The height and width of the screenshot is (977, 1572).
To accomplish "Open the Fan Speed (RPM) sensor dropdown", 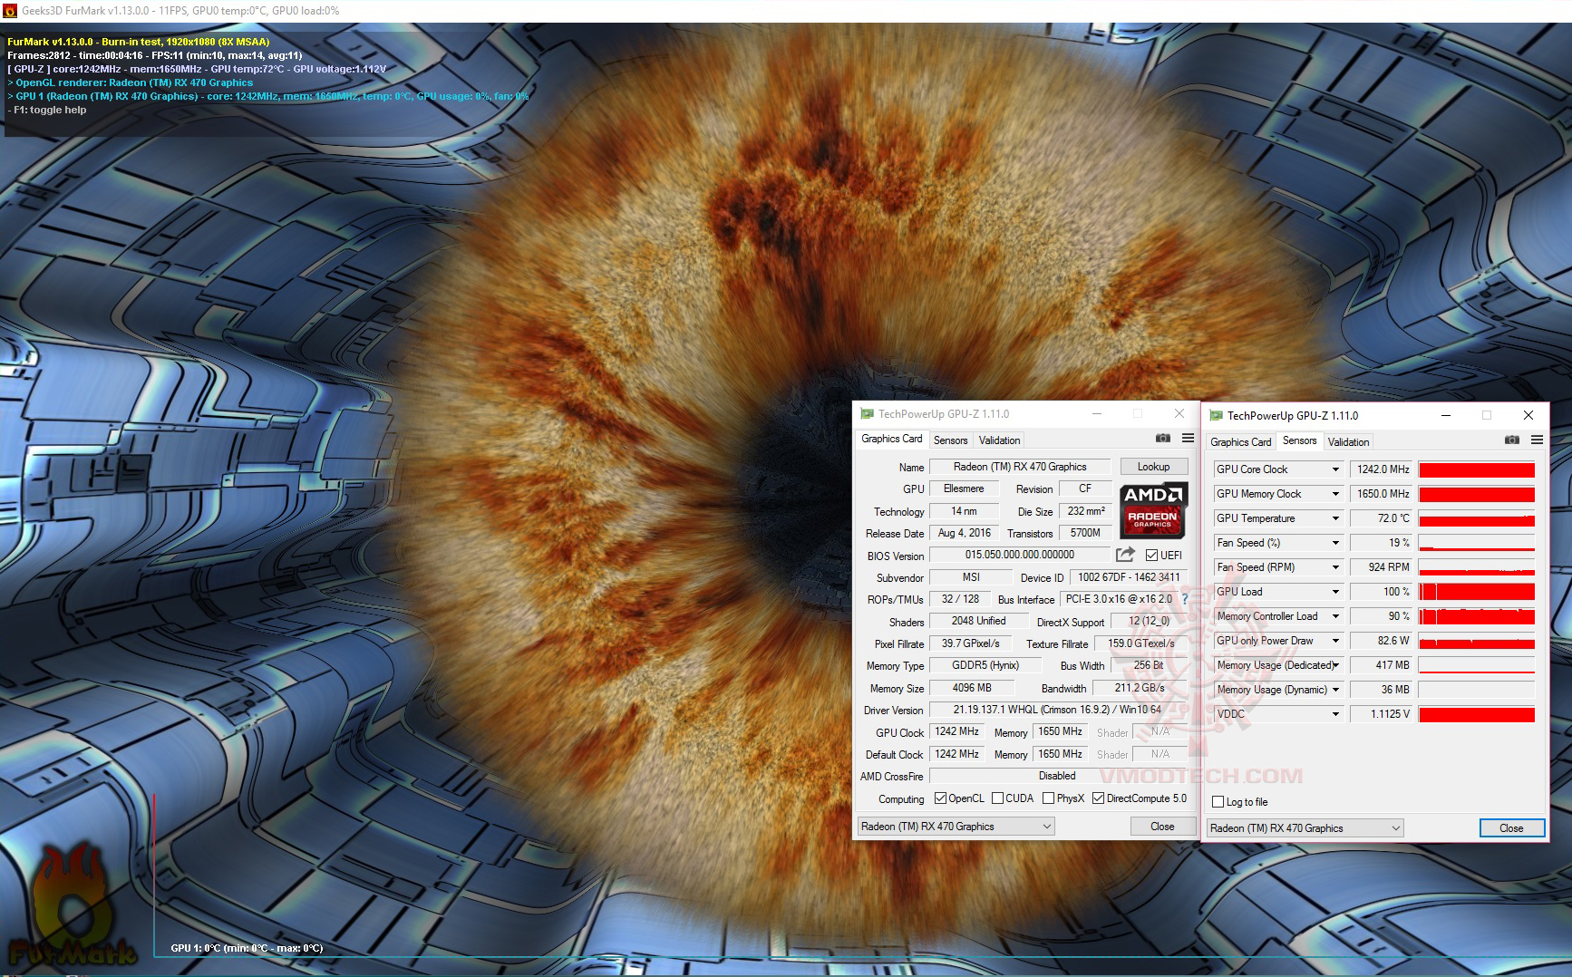I will [x=1335, y=567].
